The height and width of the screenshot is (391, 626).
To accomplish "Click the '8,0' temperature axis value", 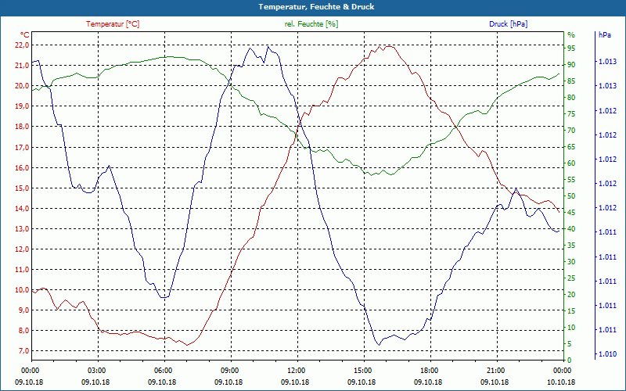I will coord(23,331).
